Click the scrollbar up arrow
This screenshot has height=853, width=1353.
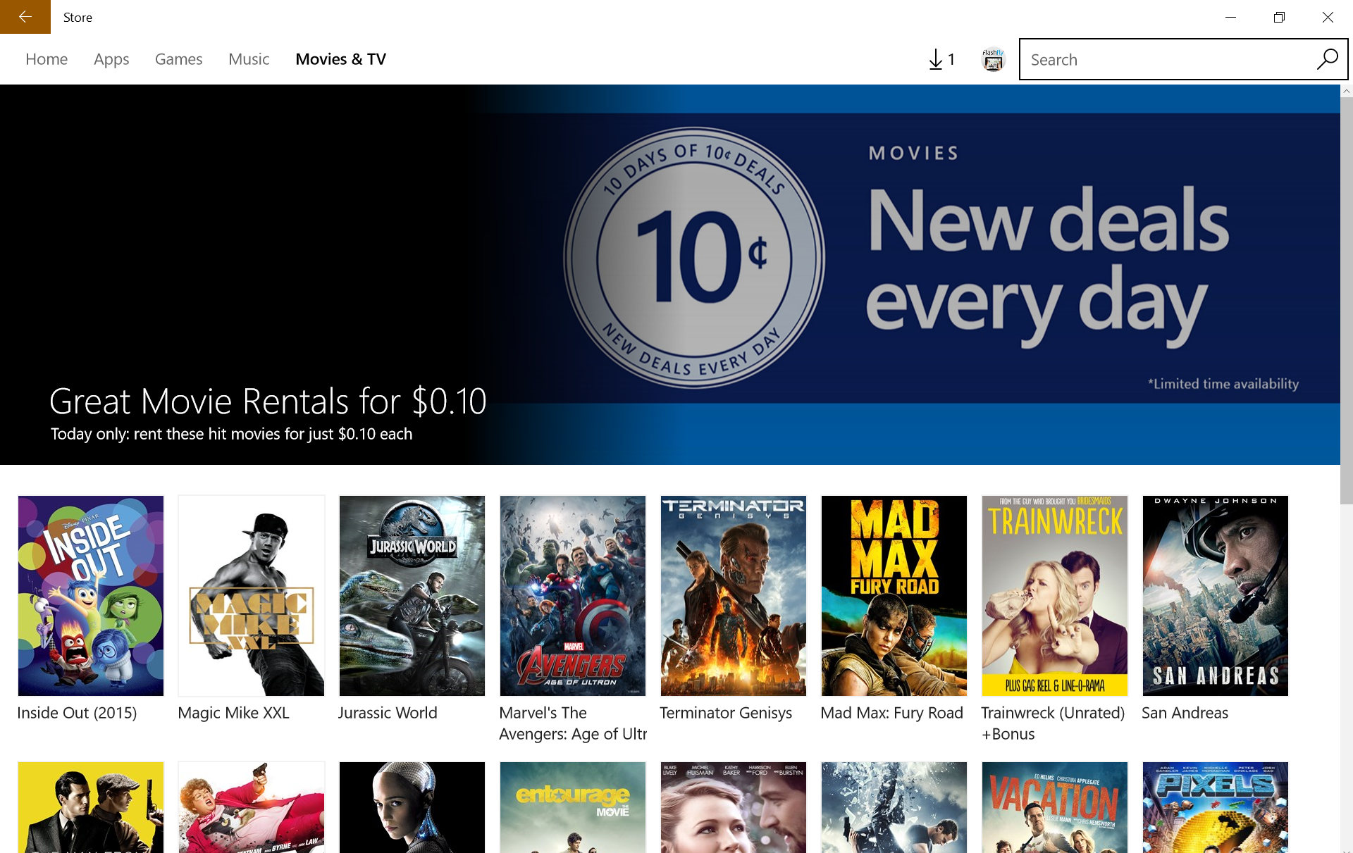(1346, 92)
